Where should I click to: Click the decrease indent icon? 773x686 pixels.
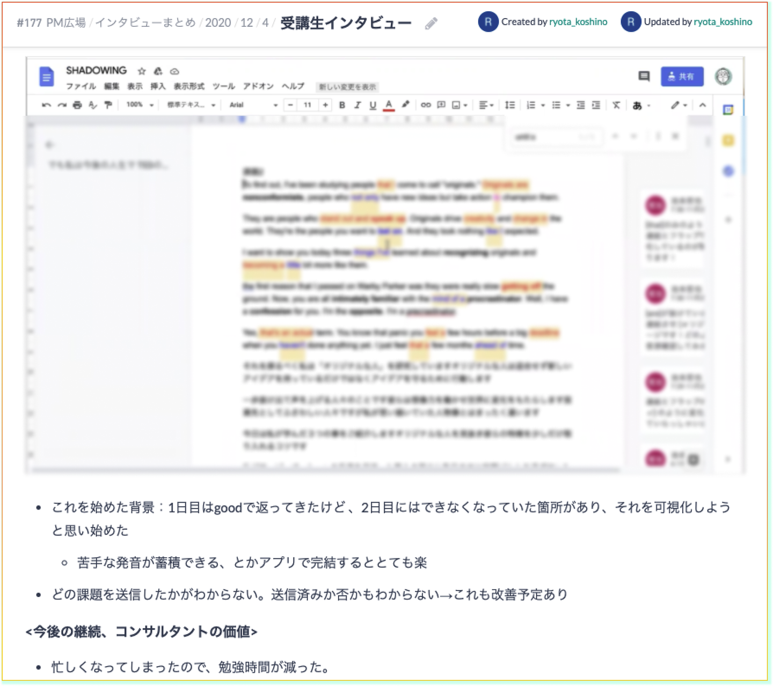pyautogui.click(x=581, y=105)
